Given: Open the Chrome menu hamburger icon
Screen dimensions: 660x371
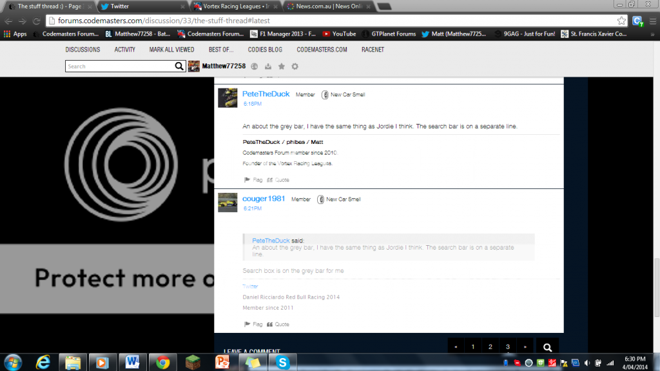Looking at the screenshot, I should pyautogui.click(x=653, y=21).
